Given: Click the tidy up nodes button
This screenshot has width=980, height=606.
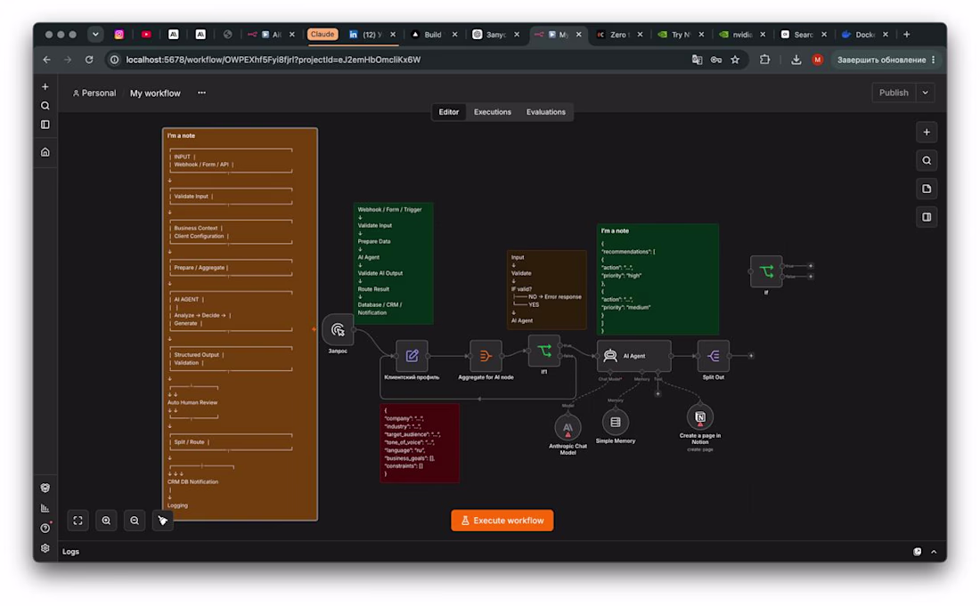Looking at the screenshot, I should [x=162, y=521].
